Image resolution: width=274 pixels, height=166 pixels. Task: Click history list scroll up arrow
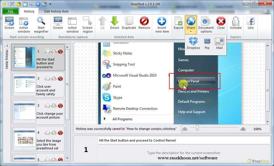click(x=67, y=47)
